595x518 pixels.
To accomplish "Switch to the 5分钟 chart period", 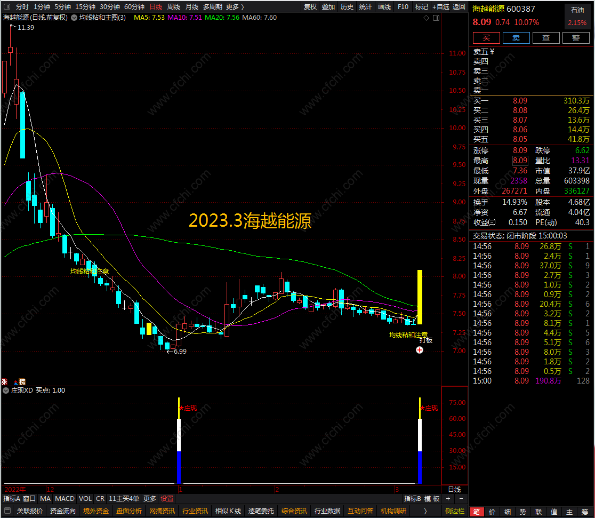I will [x=62, y=7].
